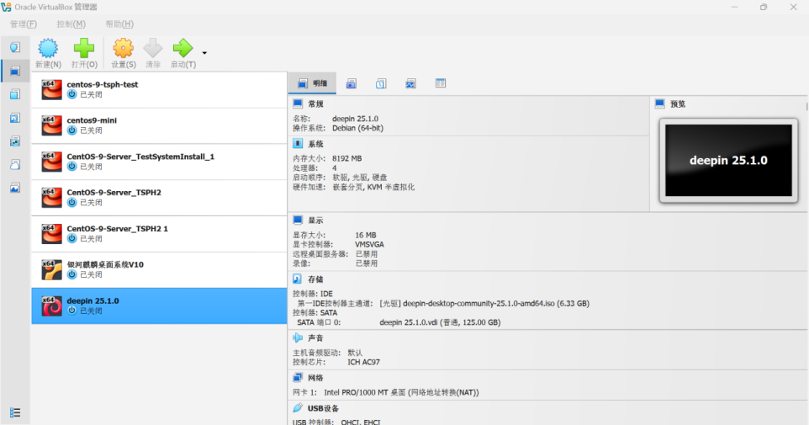Open the 控制(M) menu
The image size is (809, 425).
71,24
